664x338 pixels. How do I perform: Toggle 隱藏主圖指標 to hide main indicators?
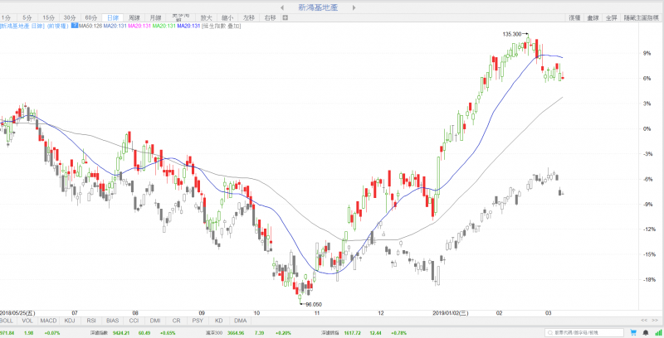[x=641, y=17]
